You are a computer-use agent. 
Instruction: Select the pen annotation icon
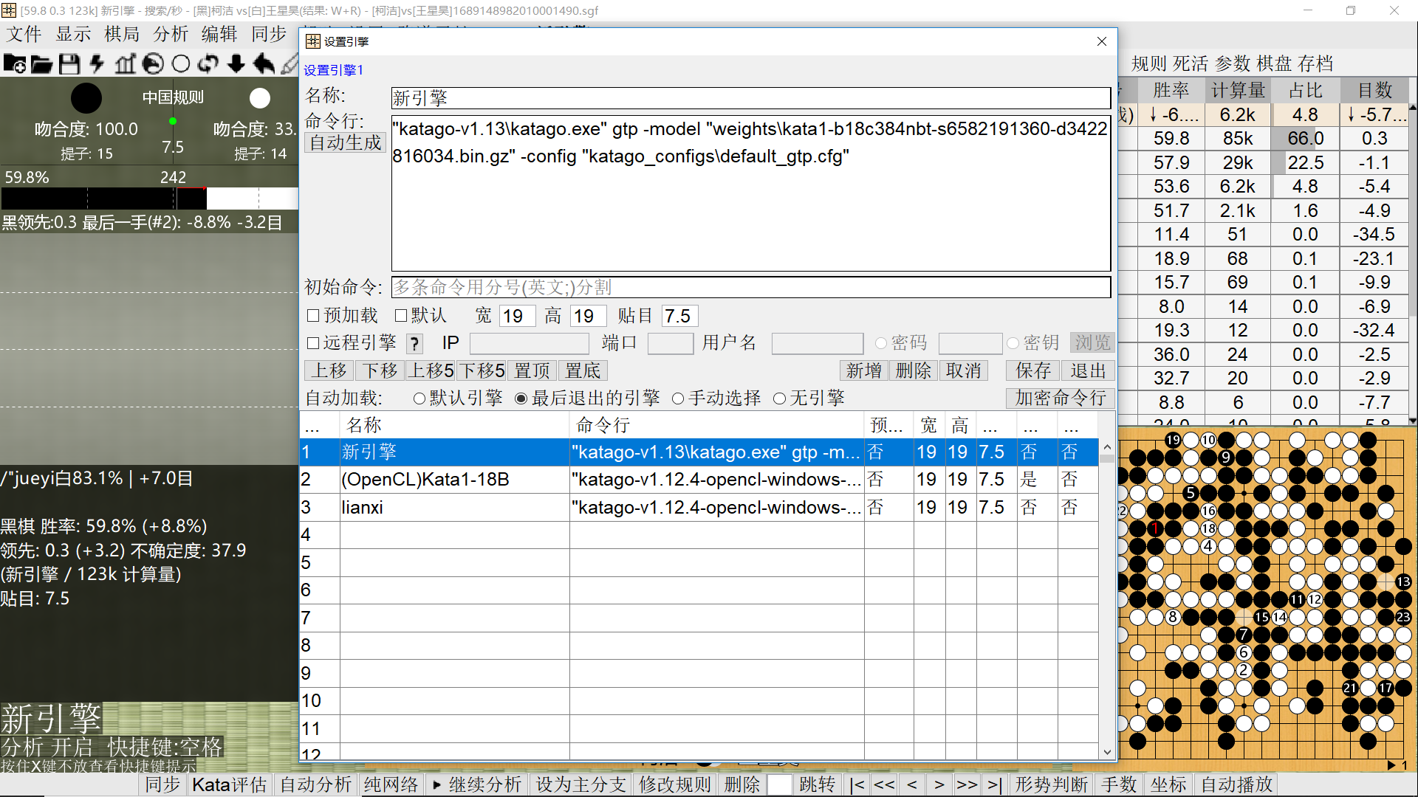click(x=290, y=64)
